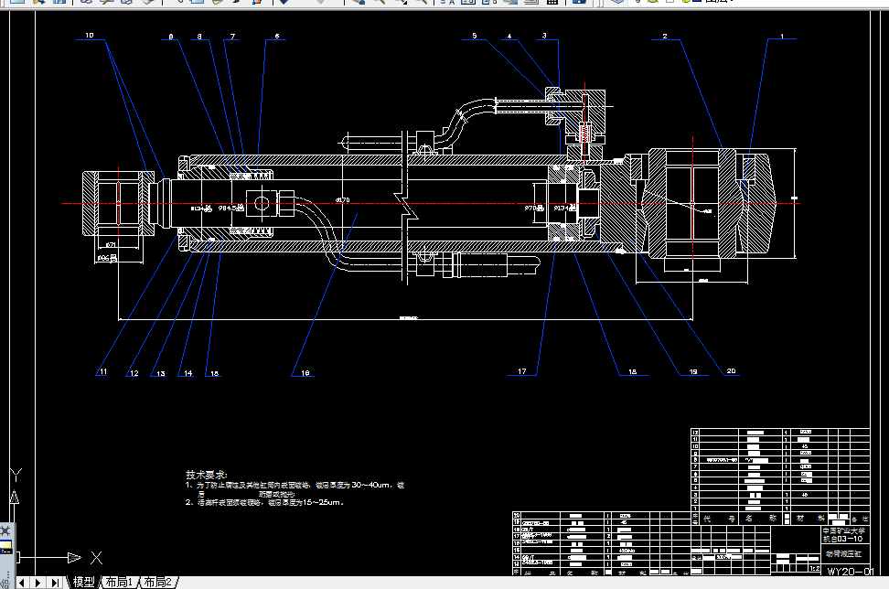Screen dimensions: 889x589
Task: Select drawing number WY20-01 in title block
Action: [851, 572]
